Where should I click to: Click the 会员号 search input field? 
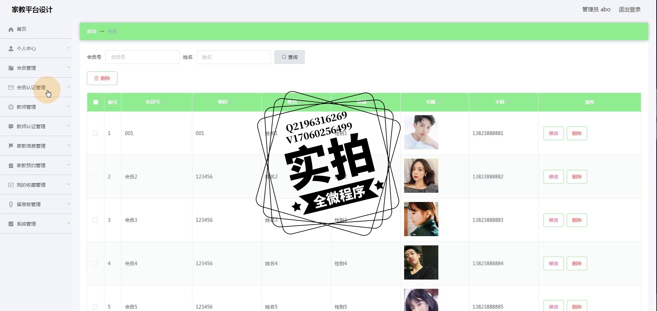(x=142, y=57)
